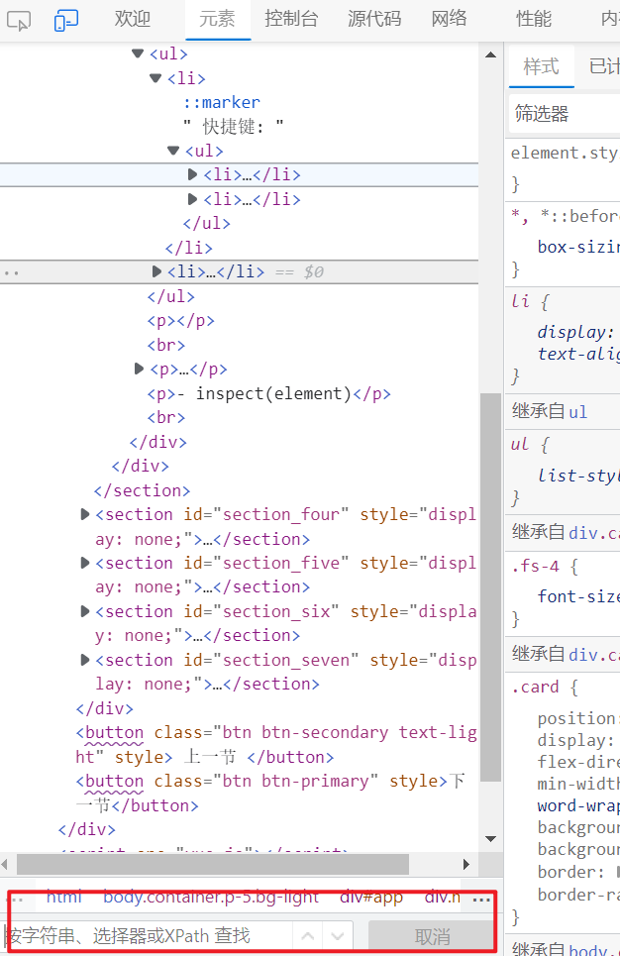Viewport: 620px width, 956px height.
Task: Select div#app in the breadcrumb bar
Action: (x=371, y=898)
